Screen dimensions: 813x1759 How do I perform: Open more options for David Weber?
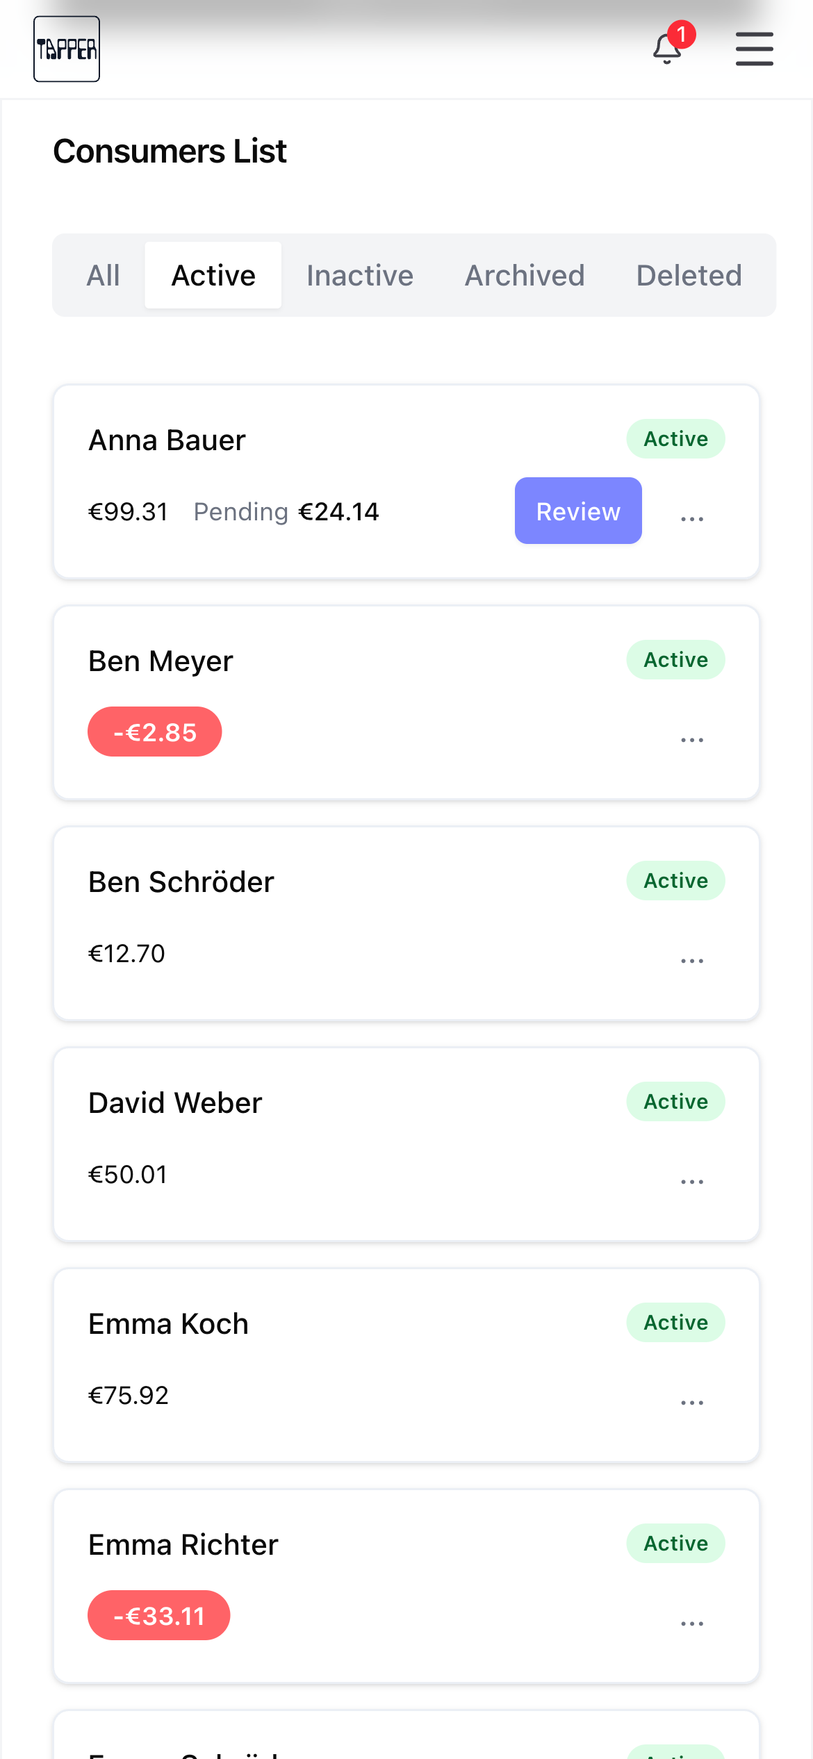(x=692, y=1182)
